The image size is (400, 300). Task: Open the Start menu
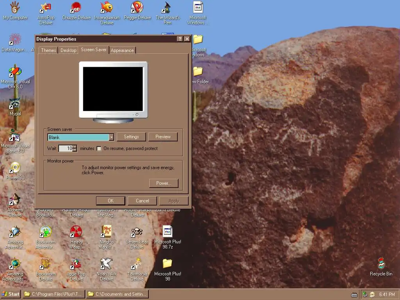tap(11, 294)
